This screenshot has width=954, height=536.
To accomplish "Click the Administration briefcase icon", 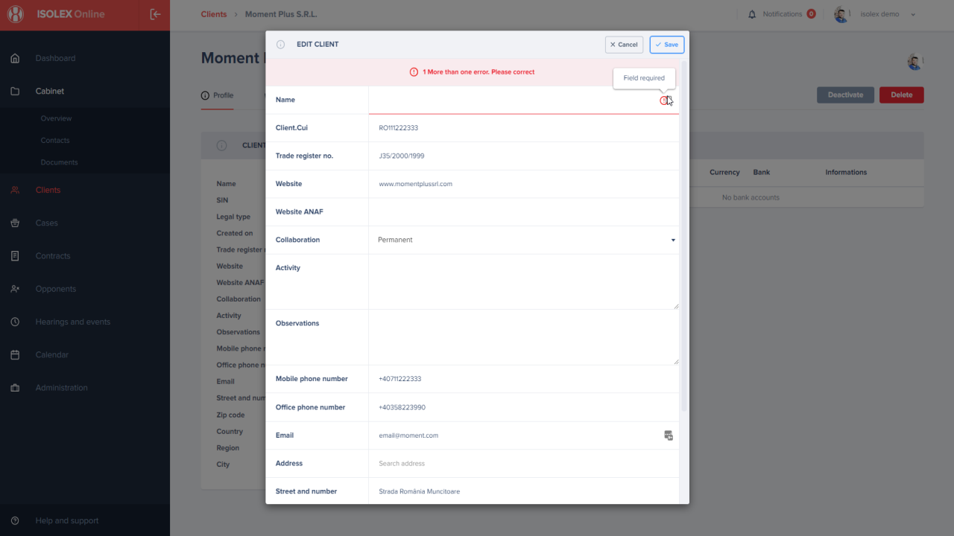I will pos(15,388).
